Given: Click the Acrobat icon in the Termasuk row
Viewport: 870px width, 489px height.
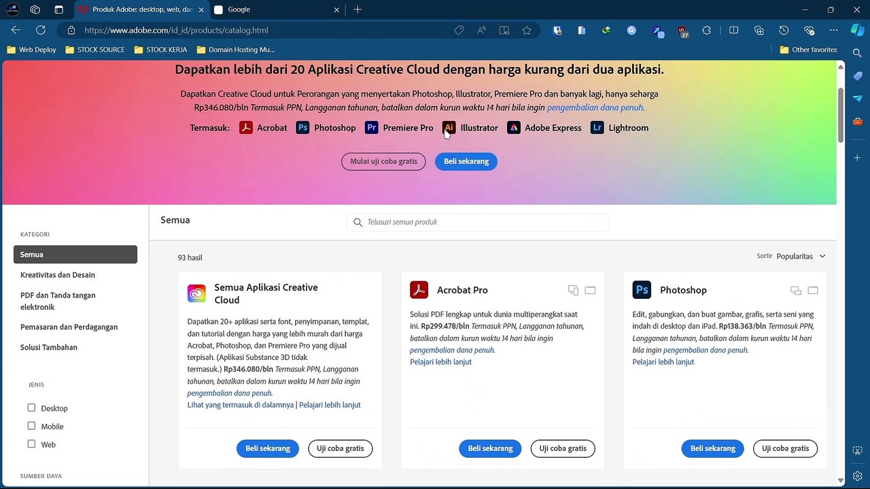Looking at the screenshot, I should [x=246, y=128].
